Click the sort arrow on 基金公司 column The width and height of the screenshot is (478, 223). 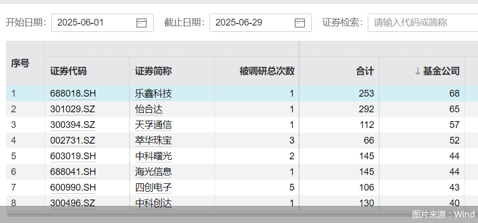(x=417, y=72)
